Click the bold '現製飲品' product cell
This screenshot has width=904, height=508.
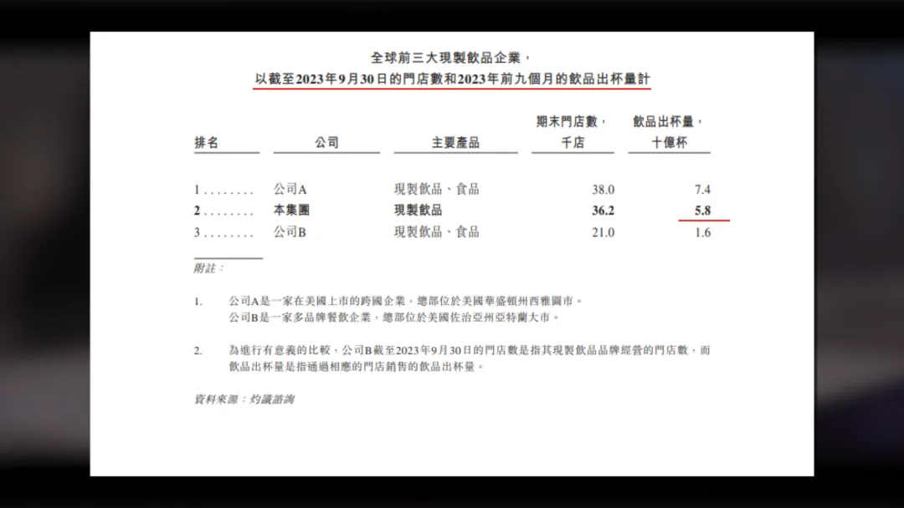(x=418, y=210)
